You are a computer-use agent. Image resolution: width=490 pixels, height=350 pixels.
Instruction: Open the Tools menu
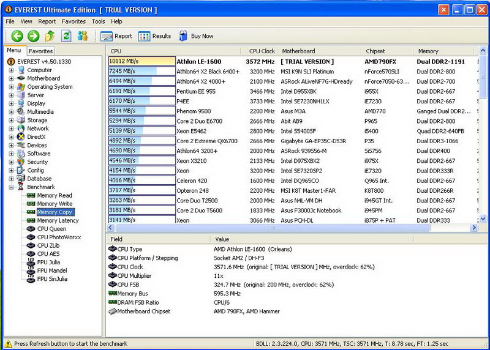click(98, 21)
